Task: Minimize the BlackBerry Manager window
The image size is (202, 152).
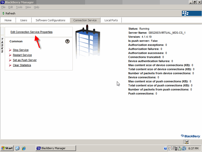Action: point(191,2)
